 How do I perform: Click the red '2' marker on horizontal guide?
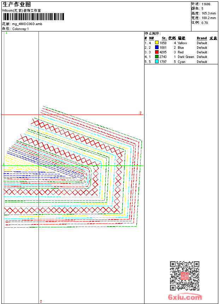pyautogui.click(x=141, y=113)
